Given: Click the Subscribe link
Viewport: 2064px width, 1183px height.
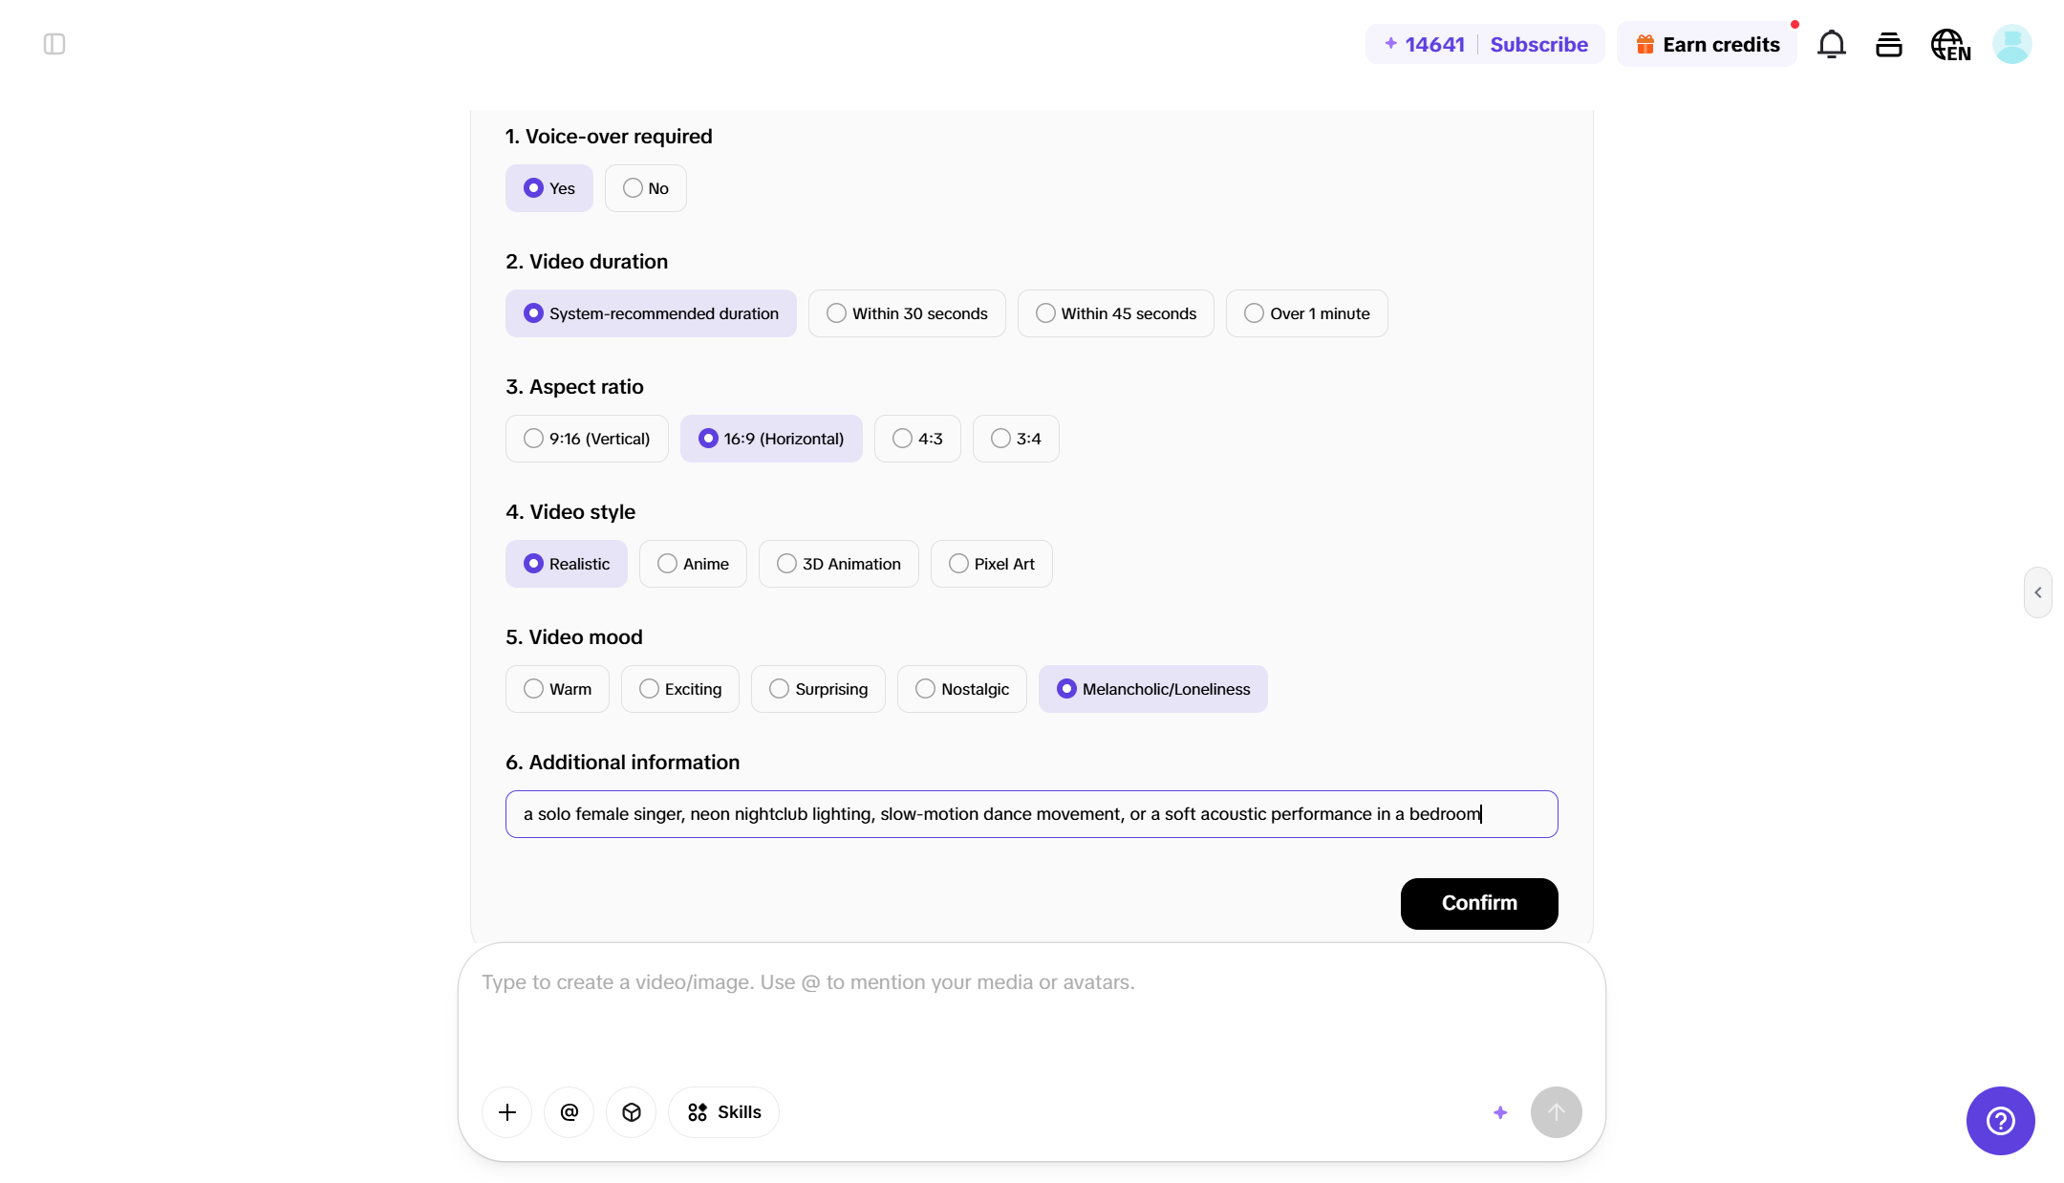Looking at the screenshot, I should (x=1538, y=45).
